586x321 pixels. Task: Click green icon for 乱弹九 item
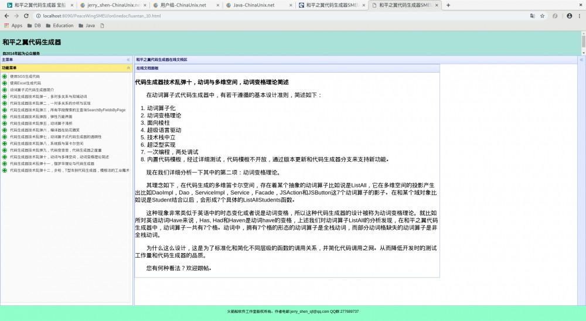5,150
